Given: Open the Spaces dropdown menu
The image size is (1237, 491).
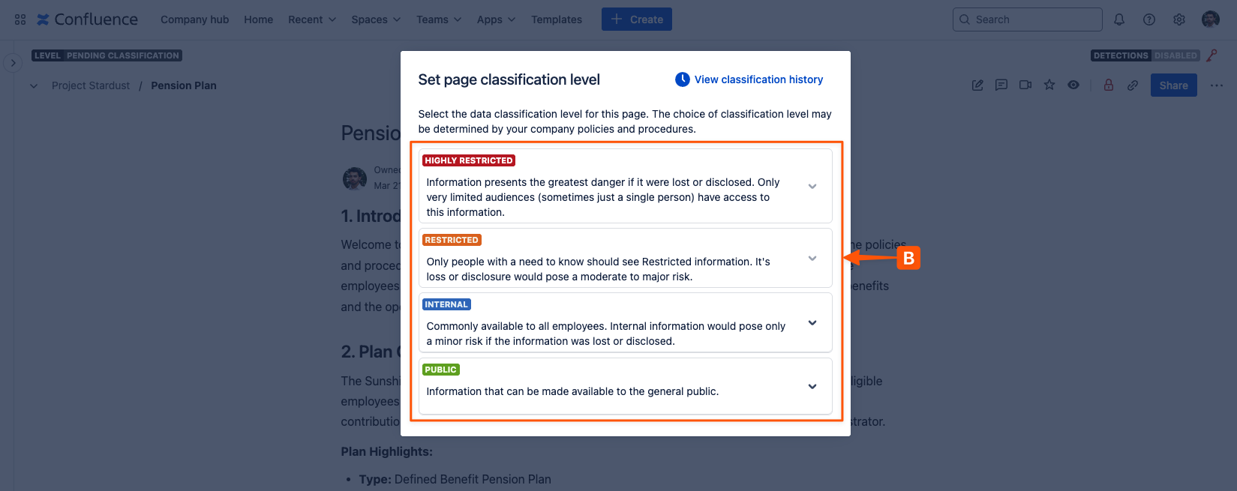Looking at the screenshot, I should point(376,19).
